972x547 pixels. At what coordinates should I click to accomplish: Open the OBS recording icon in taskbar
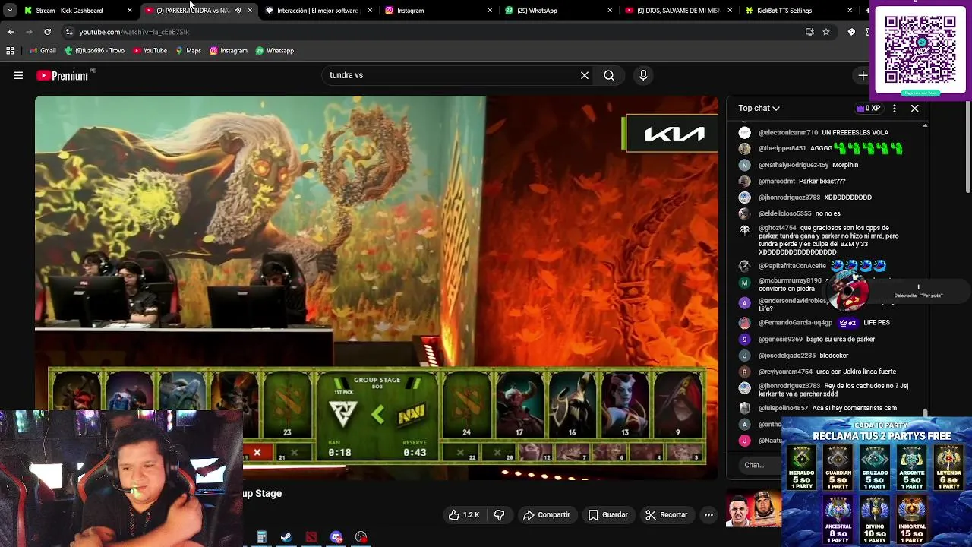tap(361, 537)
